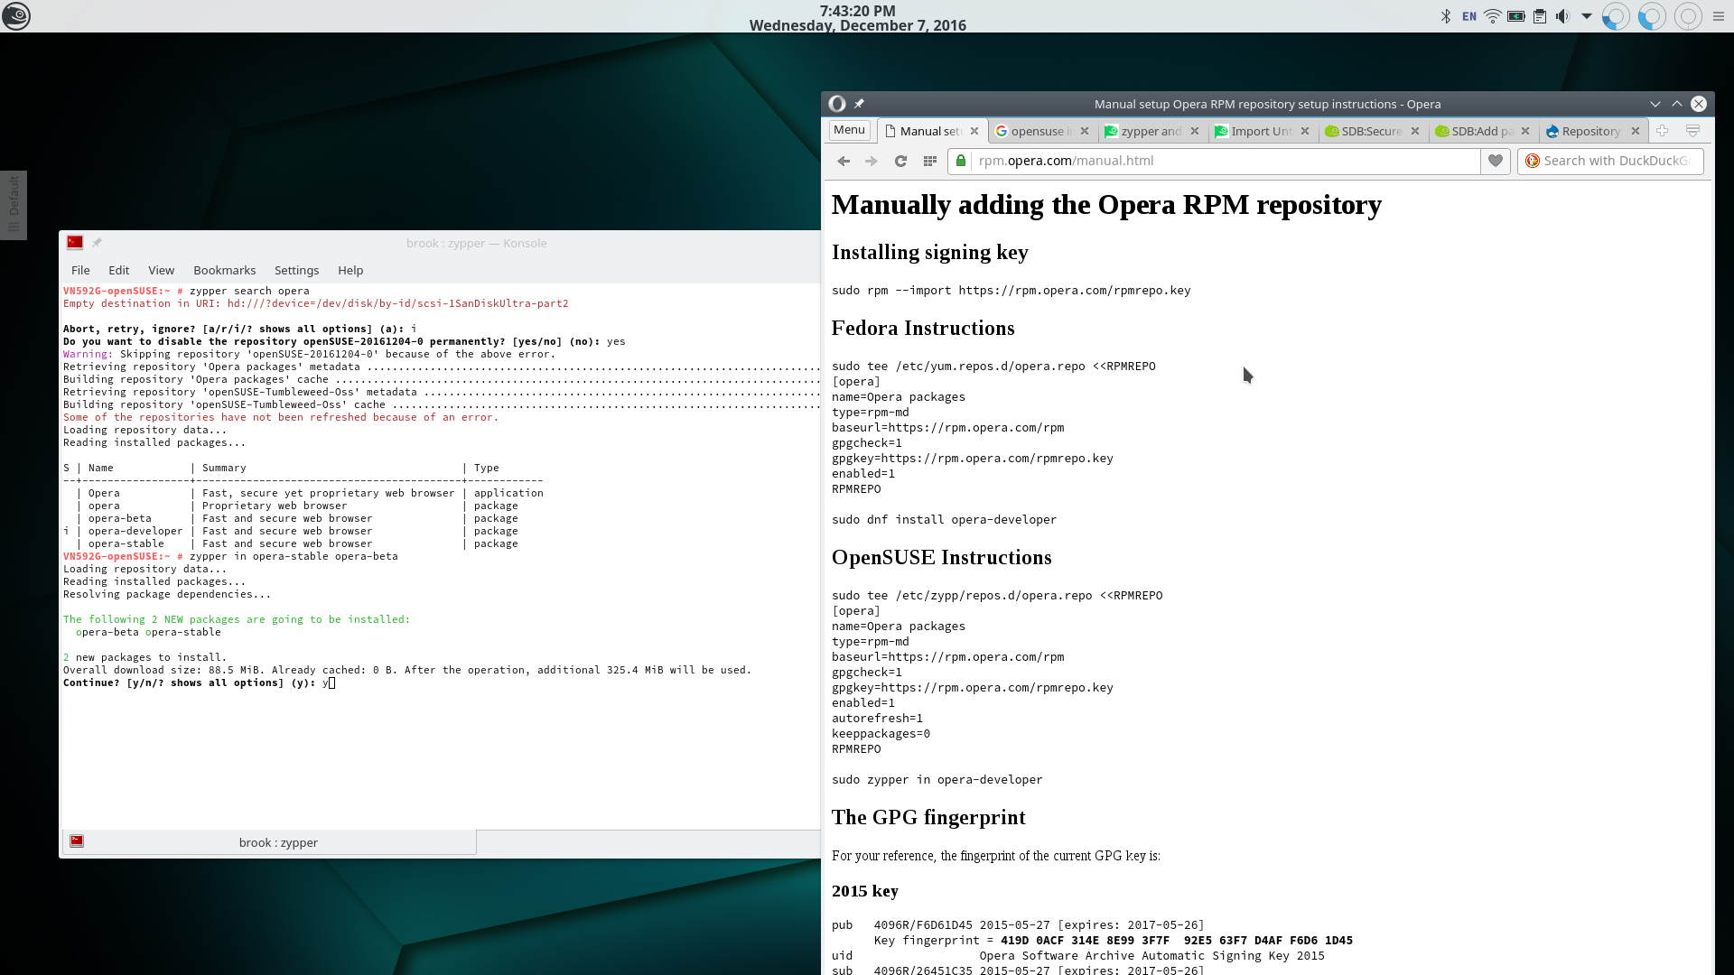Image resolution: width=1734 pixels, height=975 pixels.
Task: Show battery status in system tray
Action: 1516,16
